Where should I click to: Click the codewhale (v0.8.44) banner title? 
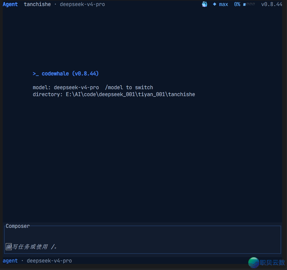[x=70, y=74]
